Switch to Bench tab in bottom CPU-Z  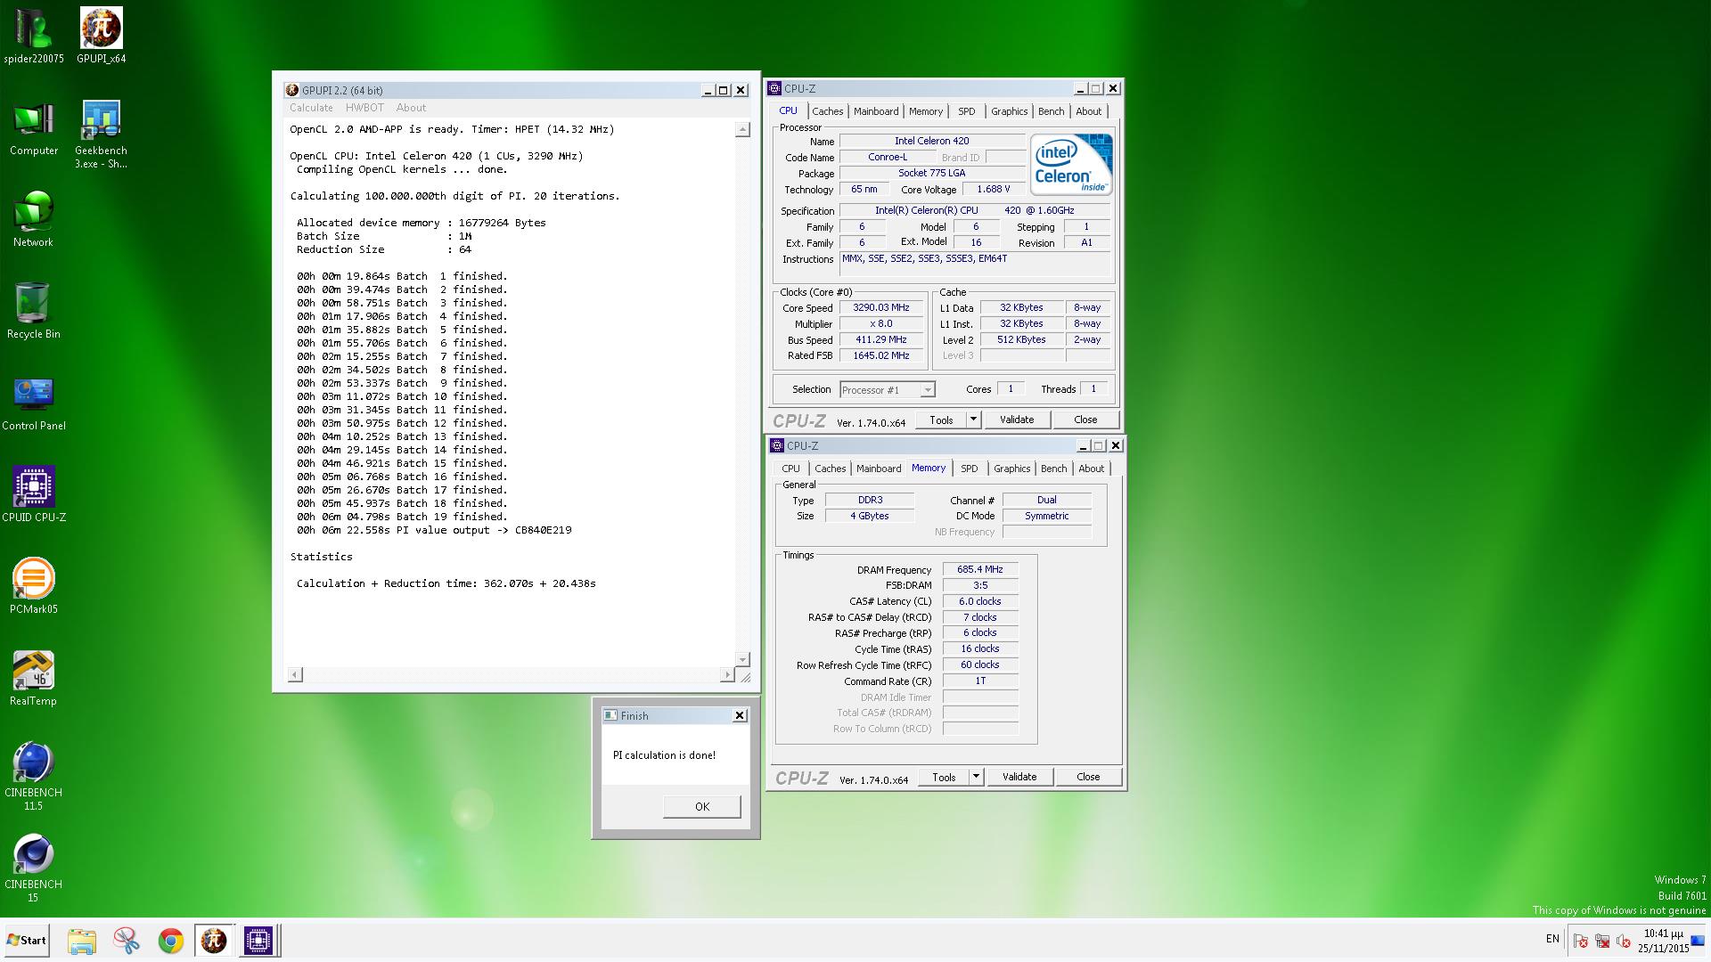tap(1054, 469)
